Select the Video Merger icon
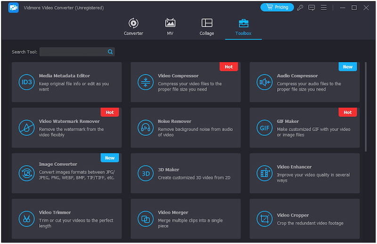Viewport: 377px width, 244px height. (146, 219)
